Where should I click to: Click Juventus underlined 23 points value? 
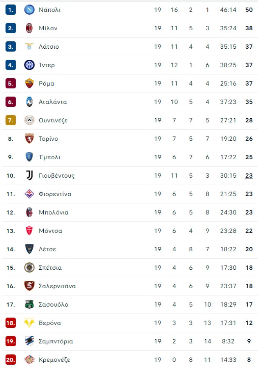point(249,176)
